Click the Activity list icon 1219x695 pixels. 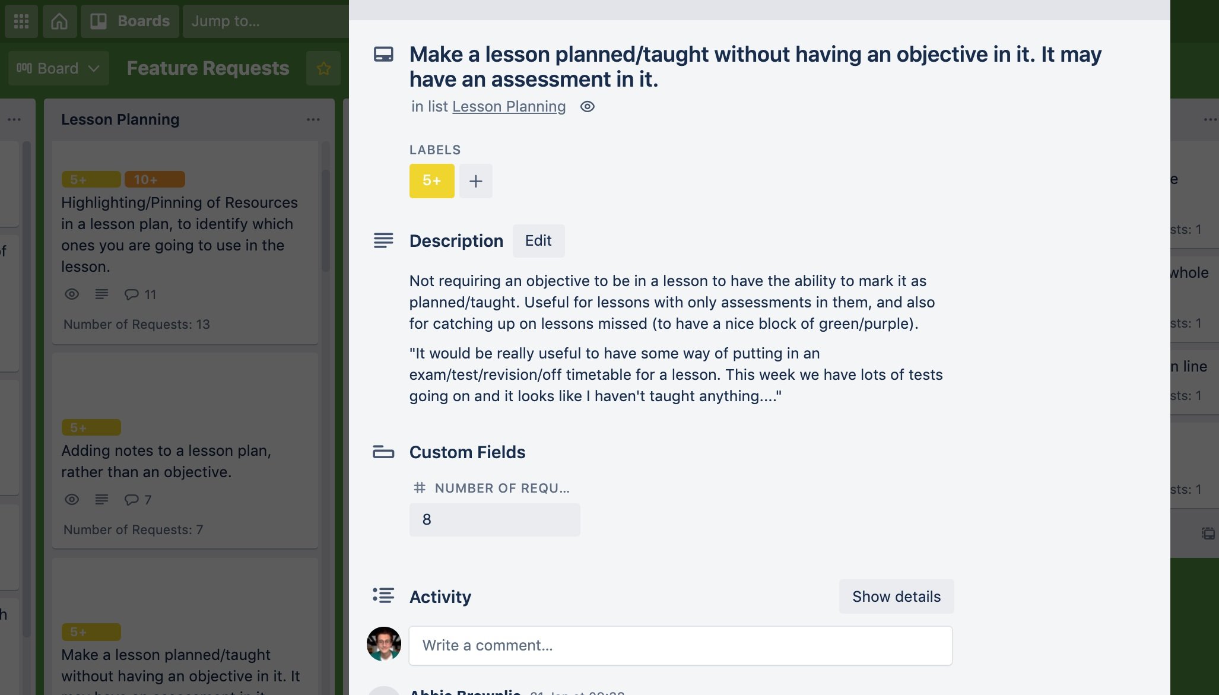point(383,595)
